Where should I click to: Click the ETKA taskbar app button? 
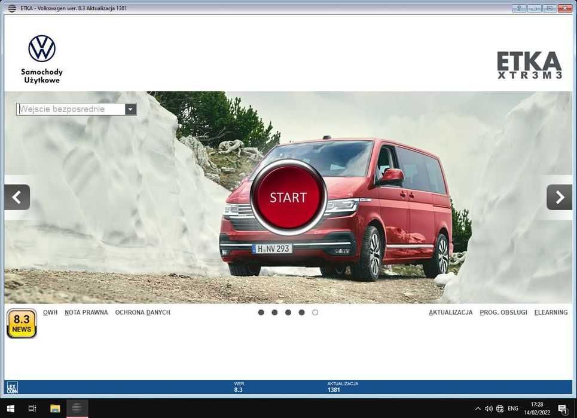77,408
